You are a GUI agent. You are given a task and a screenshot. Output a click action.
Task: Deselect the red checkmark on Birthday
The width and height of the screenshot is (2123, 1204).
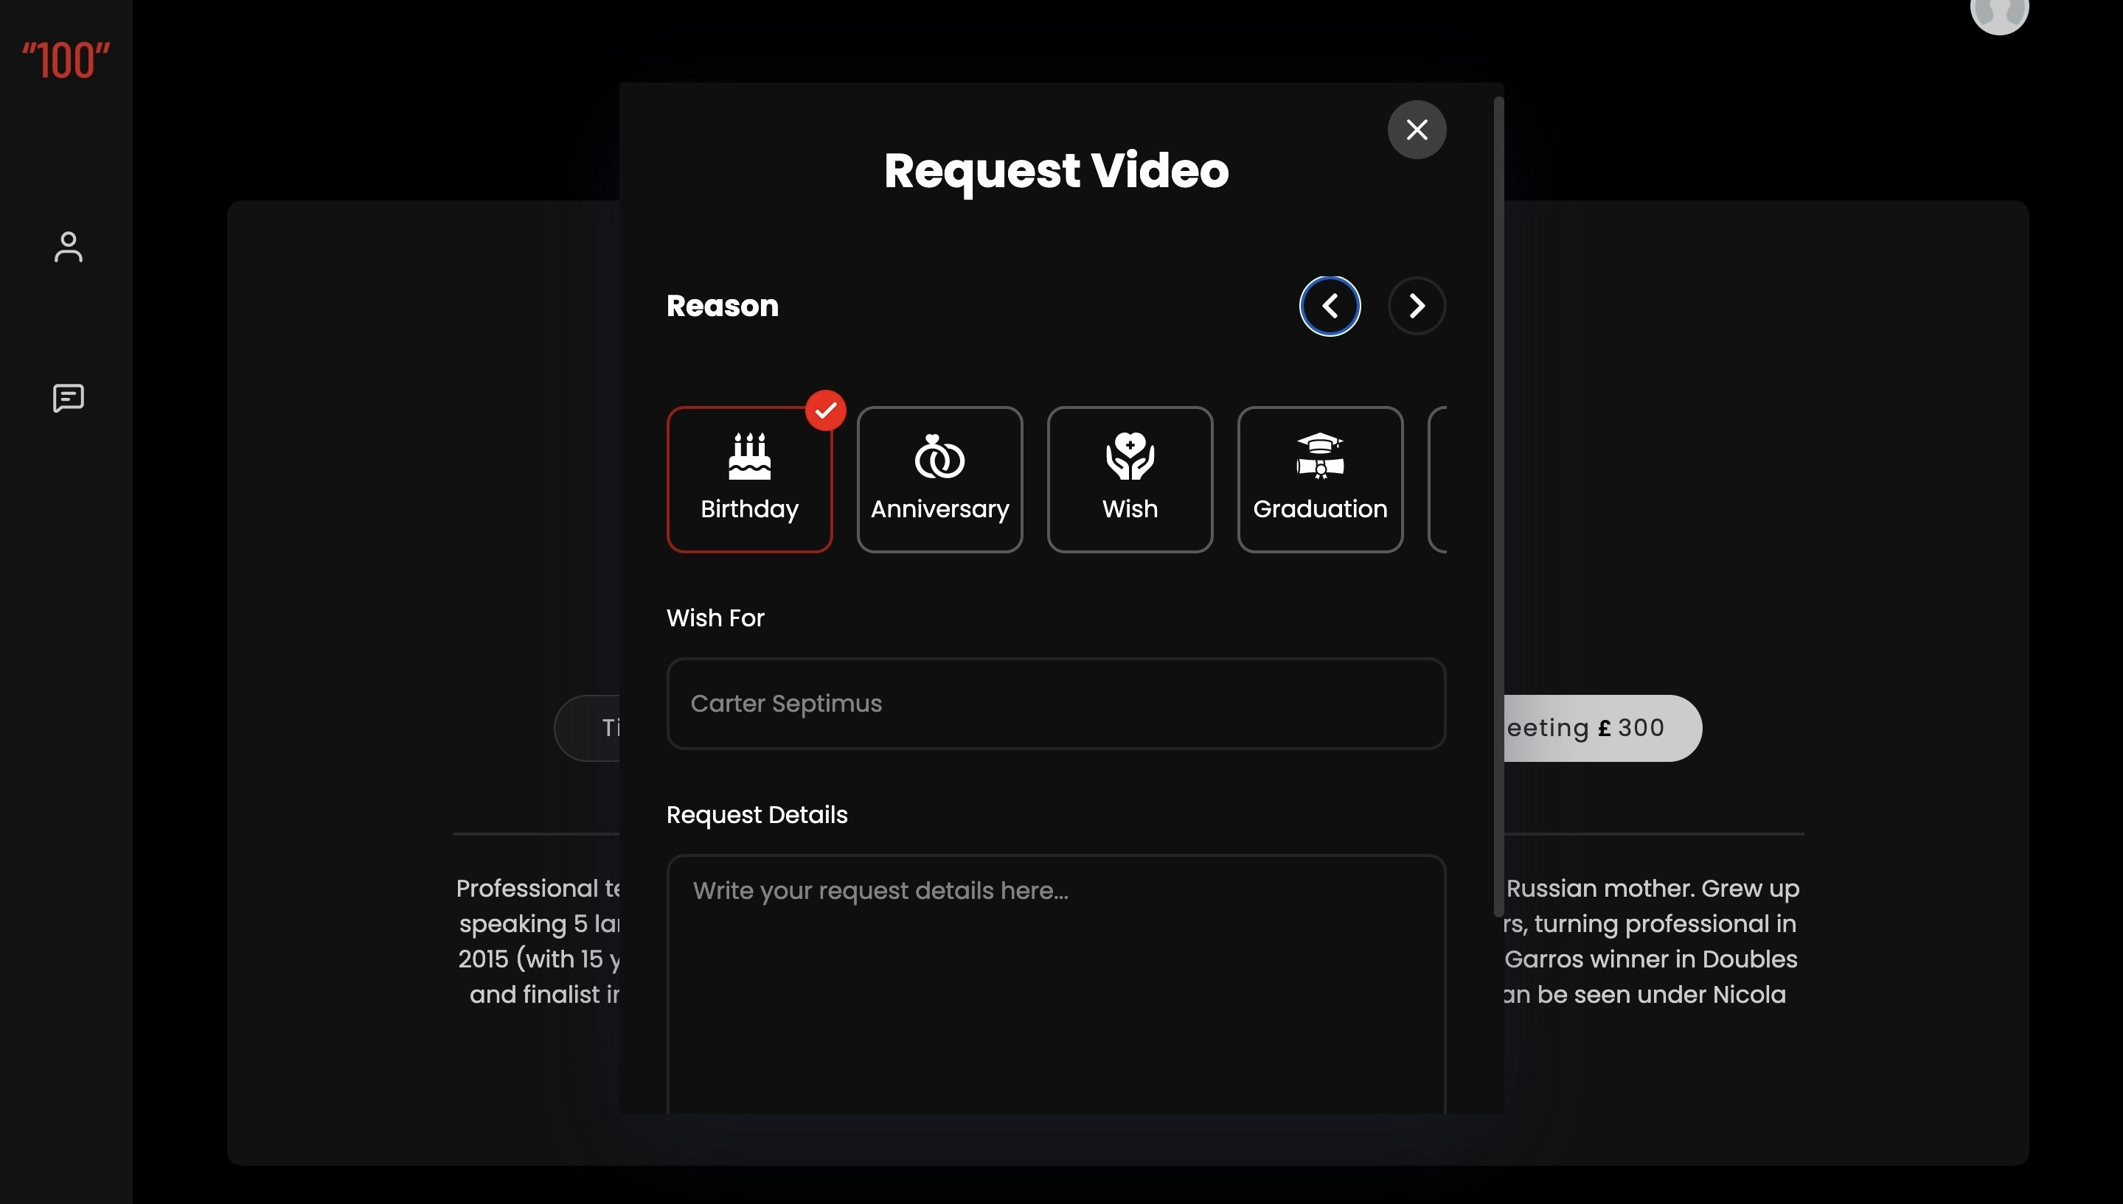tap(825, 410)
